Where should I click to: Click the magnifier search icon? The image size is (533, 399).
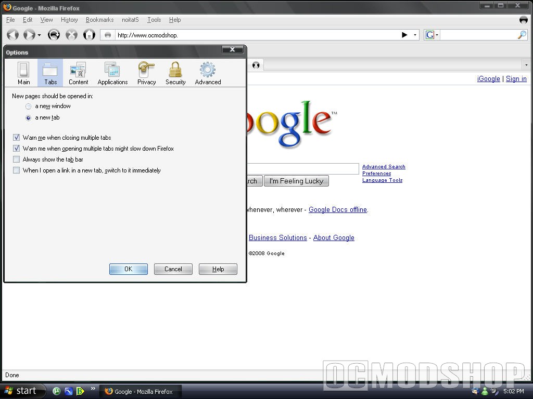(x=522, y=35)
